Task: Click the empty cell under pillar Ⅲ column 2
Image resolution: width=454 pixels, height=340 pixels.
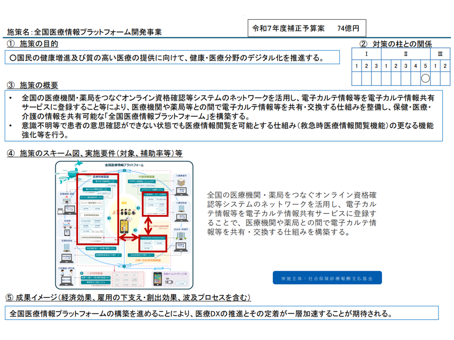Action: [x=445, y=77]
